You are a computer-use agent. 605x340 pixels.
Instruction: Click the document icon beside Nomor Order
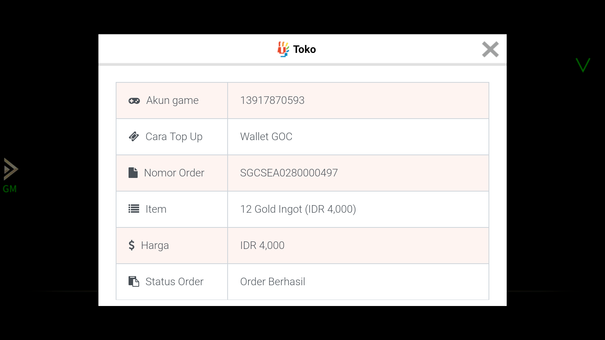(133, 173)
